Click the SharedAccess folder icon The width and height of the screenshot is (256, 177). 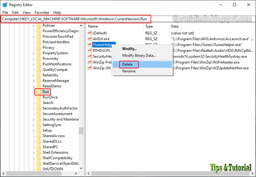pyautogui.click(x=39, y=136)
